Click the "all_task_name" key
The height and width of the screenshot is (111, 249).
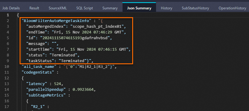[39, 67]
